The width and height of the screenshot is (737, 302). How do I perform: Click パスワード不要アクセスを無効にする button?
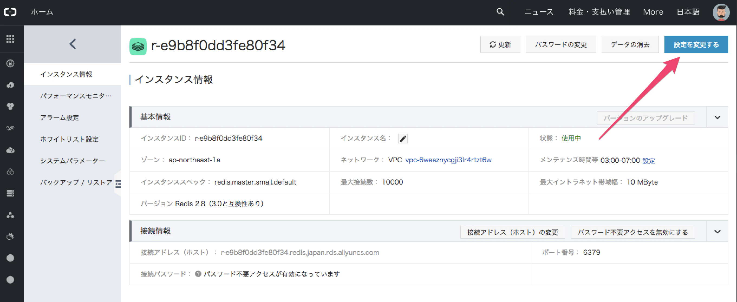click(x=632, y=232)
